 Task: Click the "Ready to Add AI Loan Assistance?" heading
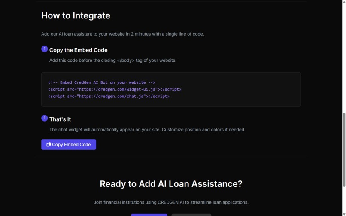click(171, 184)
